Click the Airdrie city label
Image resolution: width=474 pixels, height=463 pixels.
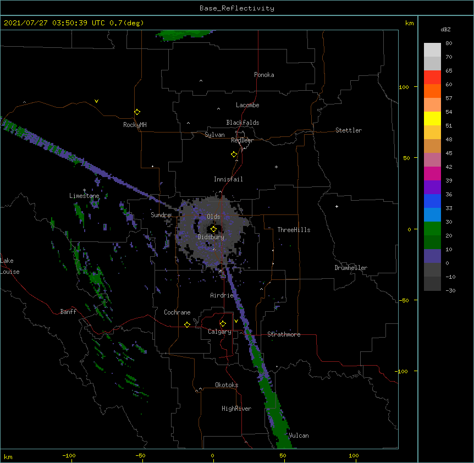[x=222, y=295]
